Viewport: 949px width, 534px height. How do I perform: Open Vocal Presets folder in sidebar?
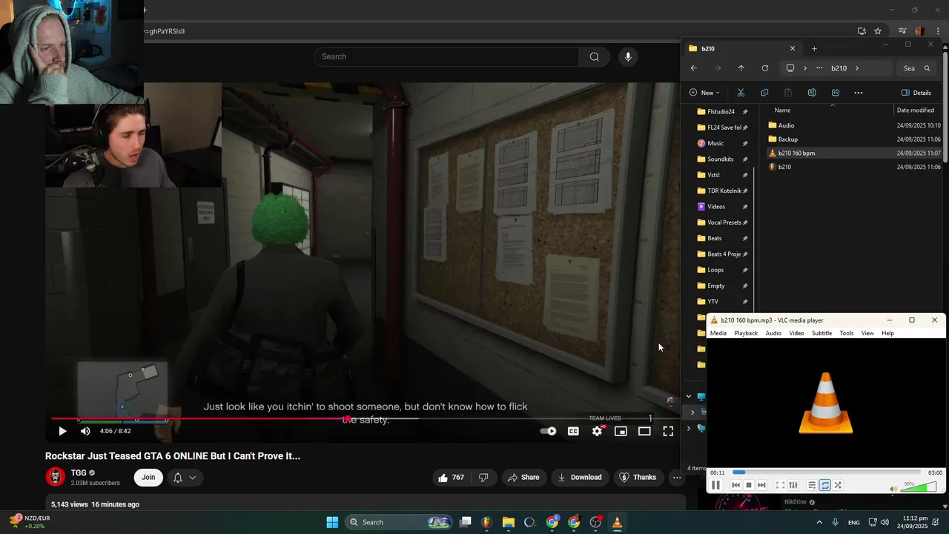(x=724, y=222)
